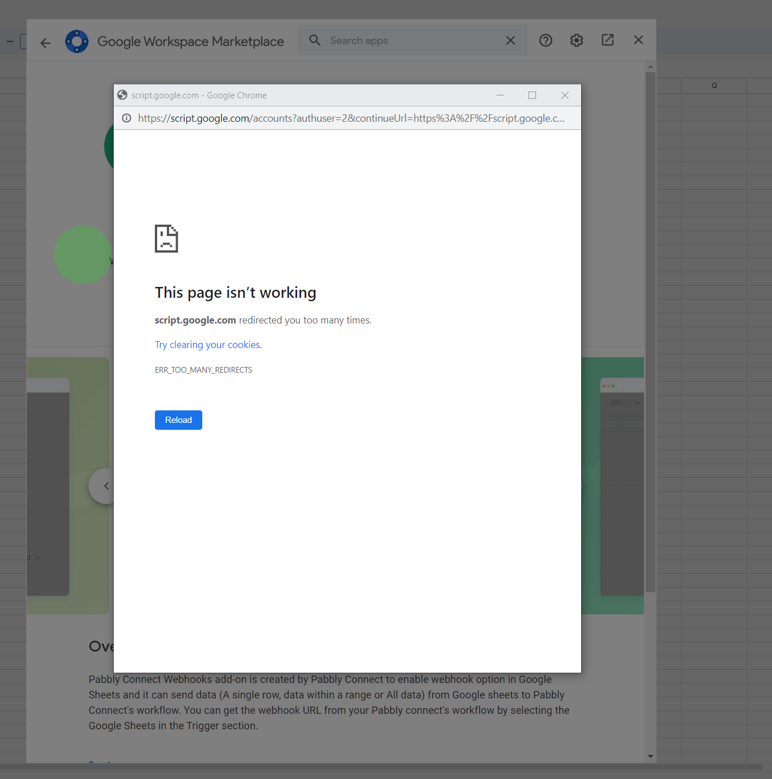Focus the Search apps field

coord(413,41)
